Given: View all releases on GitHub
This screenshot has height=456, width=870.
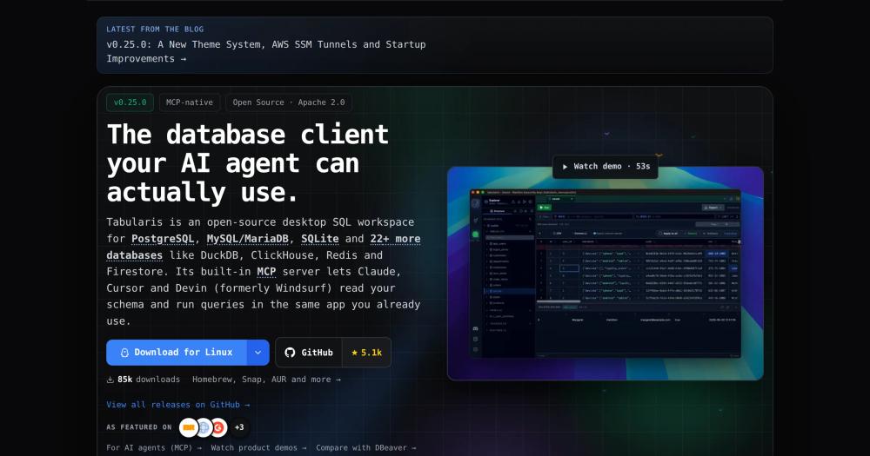Looking at the screenshot, I should (x=178, y=405).
